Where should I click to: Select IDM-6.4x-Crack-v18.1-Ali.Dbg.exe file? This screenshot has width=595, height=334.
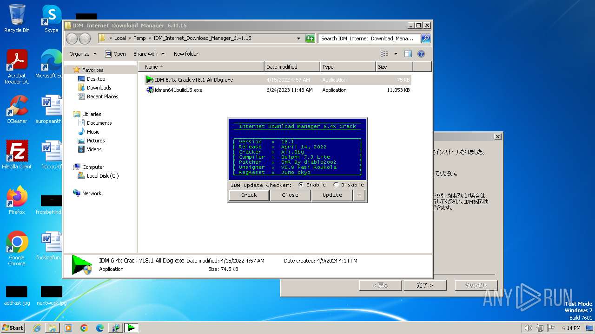point(194,80)
